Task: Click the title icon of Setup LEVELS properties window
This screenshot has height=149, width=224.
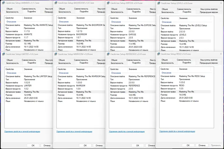Action: tap(159, 3)
